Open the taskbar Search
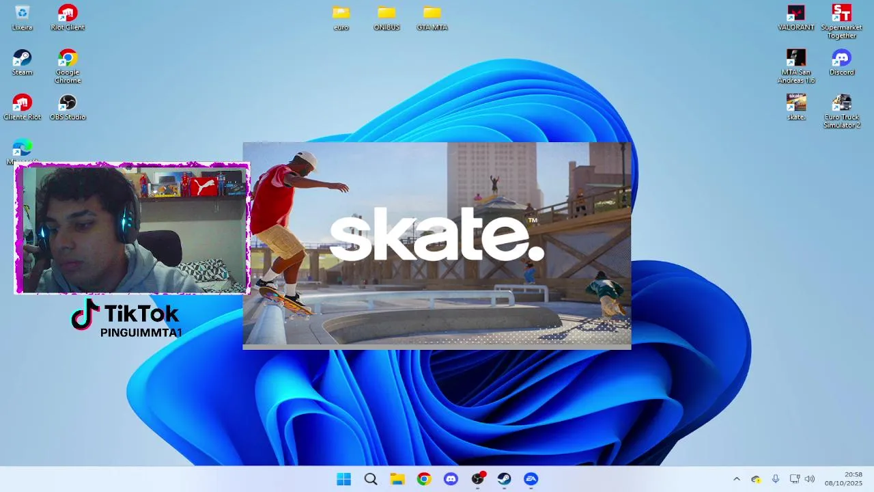 click(371, 479)
